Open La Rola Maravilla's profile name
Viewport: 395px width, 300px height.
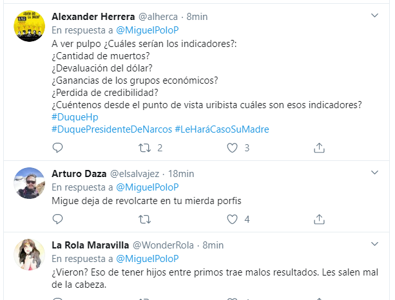[x=90, y=245]
